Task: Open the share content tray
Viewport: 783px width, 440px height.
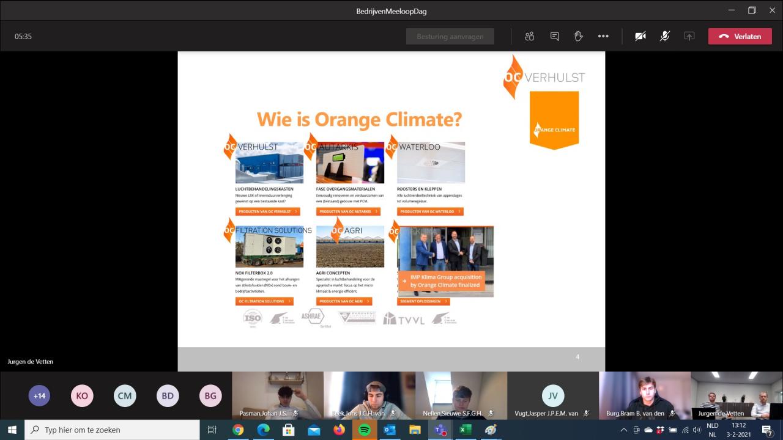Action: point(689,36)
